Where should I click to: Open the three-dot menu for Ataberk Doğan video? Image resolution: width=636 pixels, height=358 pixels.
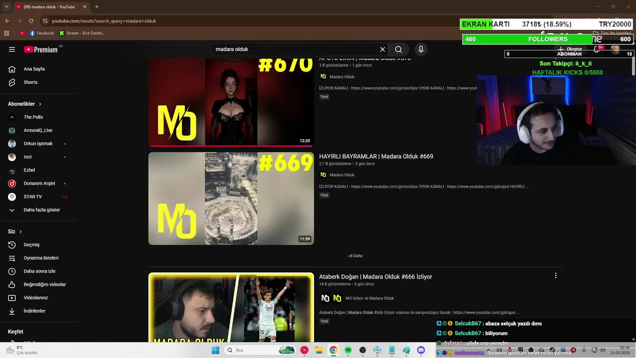[x=556, y=275]
